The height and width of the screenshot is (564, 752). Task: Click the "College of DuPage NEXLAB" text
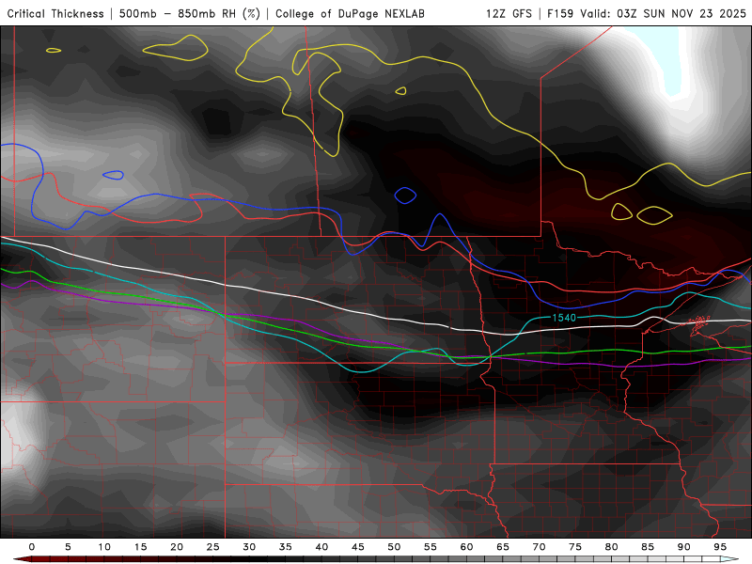[x=350, y=14]
